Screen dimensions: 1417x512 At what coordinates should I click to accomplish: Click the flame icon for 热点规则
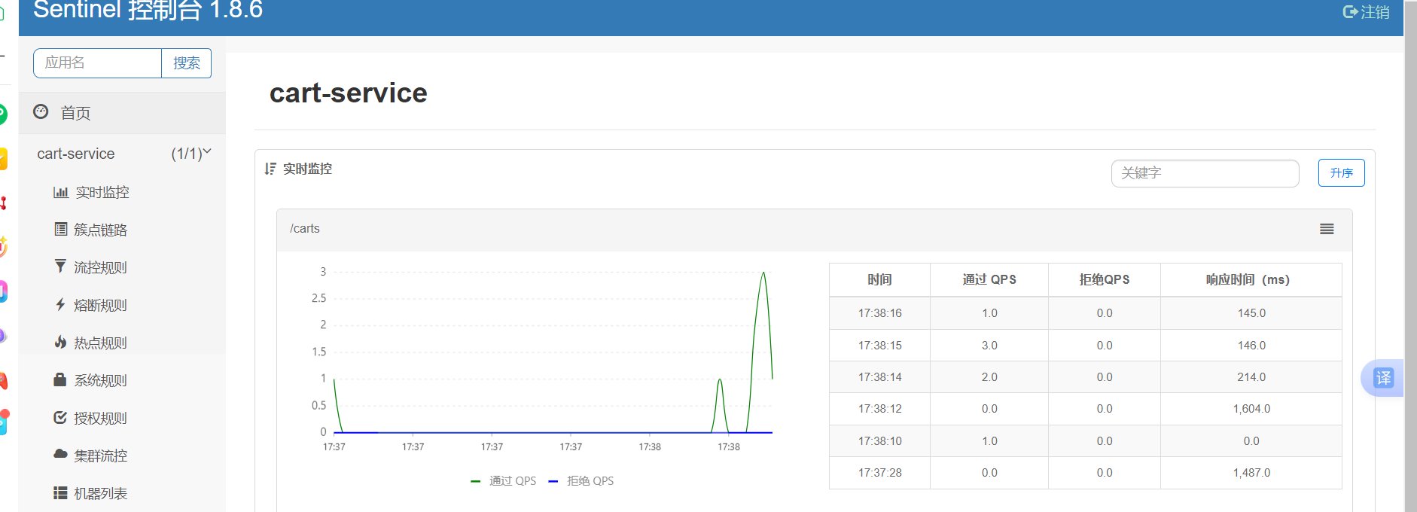[x=60, y=342]
